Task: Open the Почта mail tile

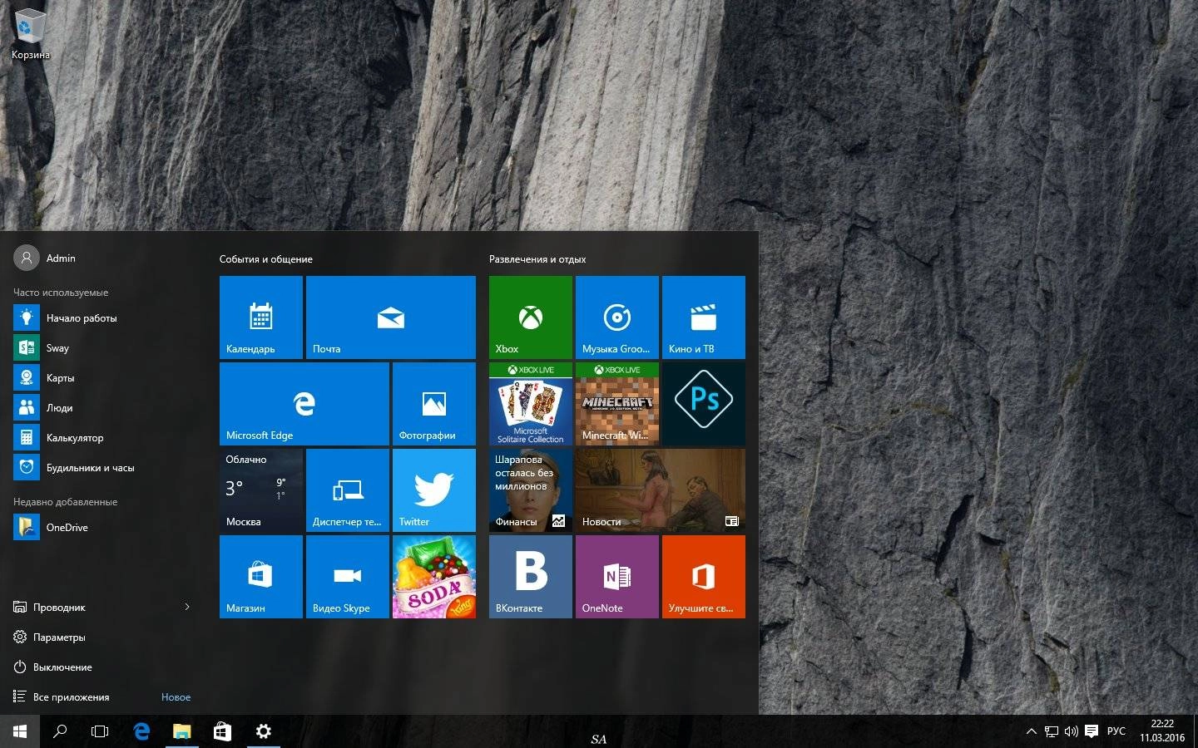Action: [391, 317]
